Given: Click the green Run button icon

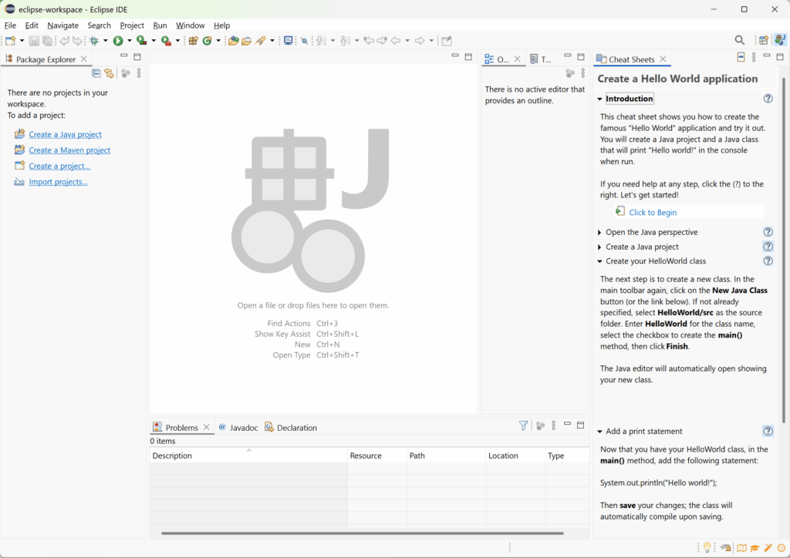Looking at the screenshot, I should tap(118, 41).
